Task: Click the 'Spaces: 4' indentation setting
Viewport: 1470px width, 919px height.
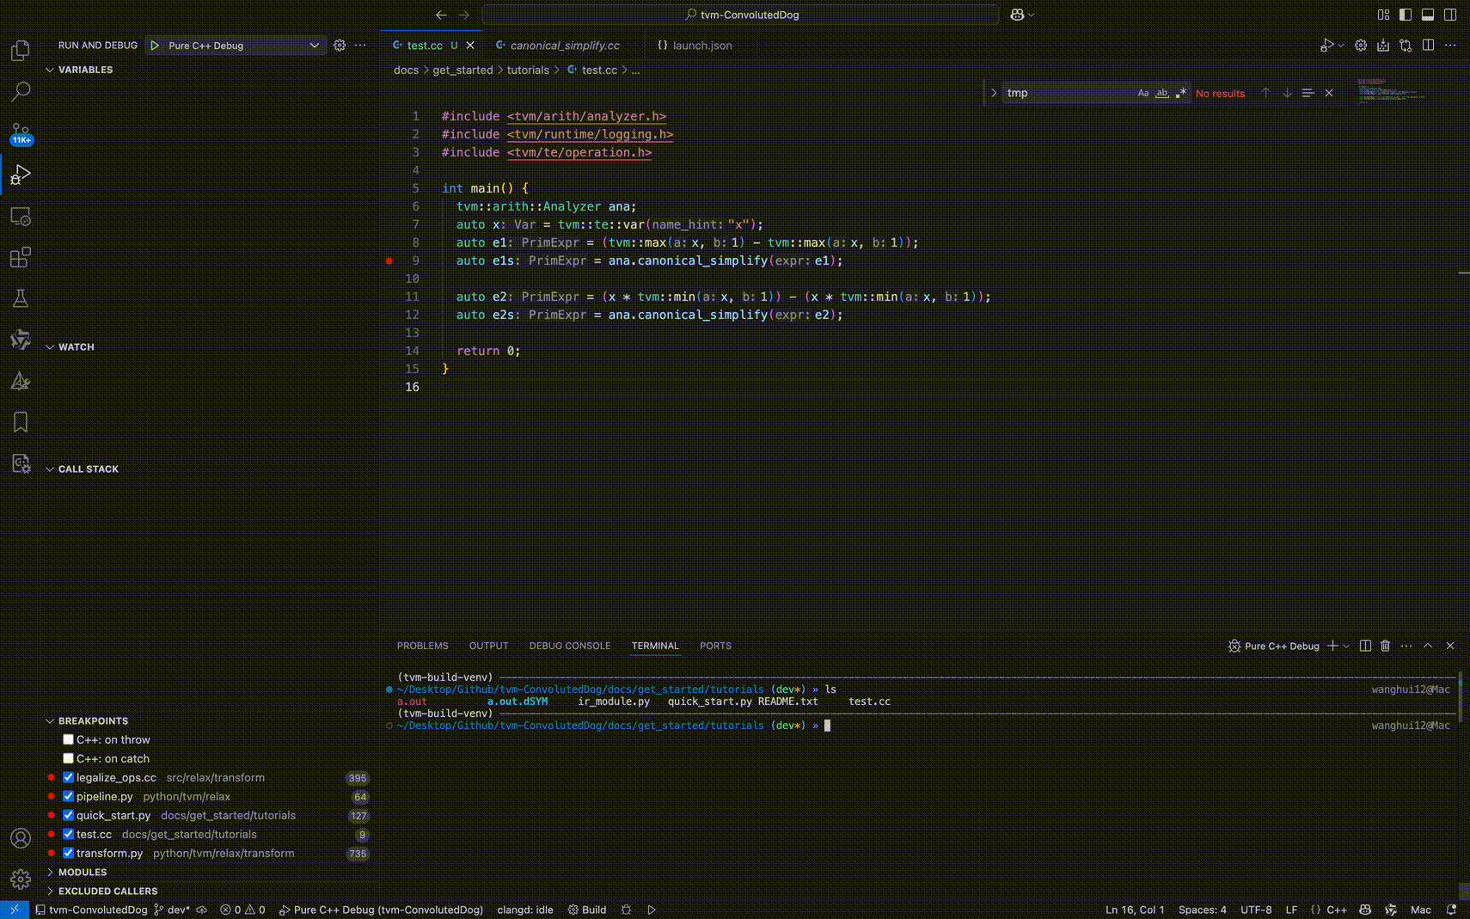Action: [1202, 910]
